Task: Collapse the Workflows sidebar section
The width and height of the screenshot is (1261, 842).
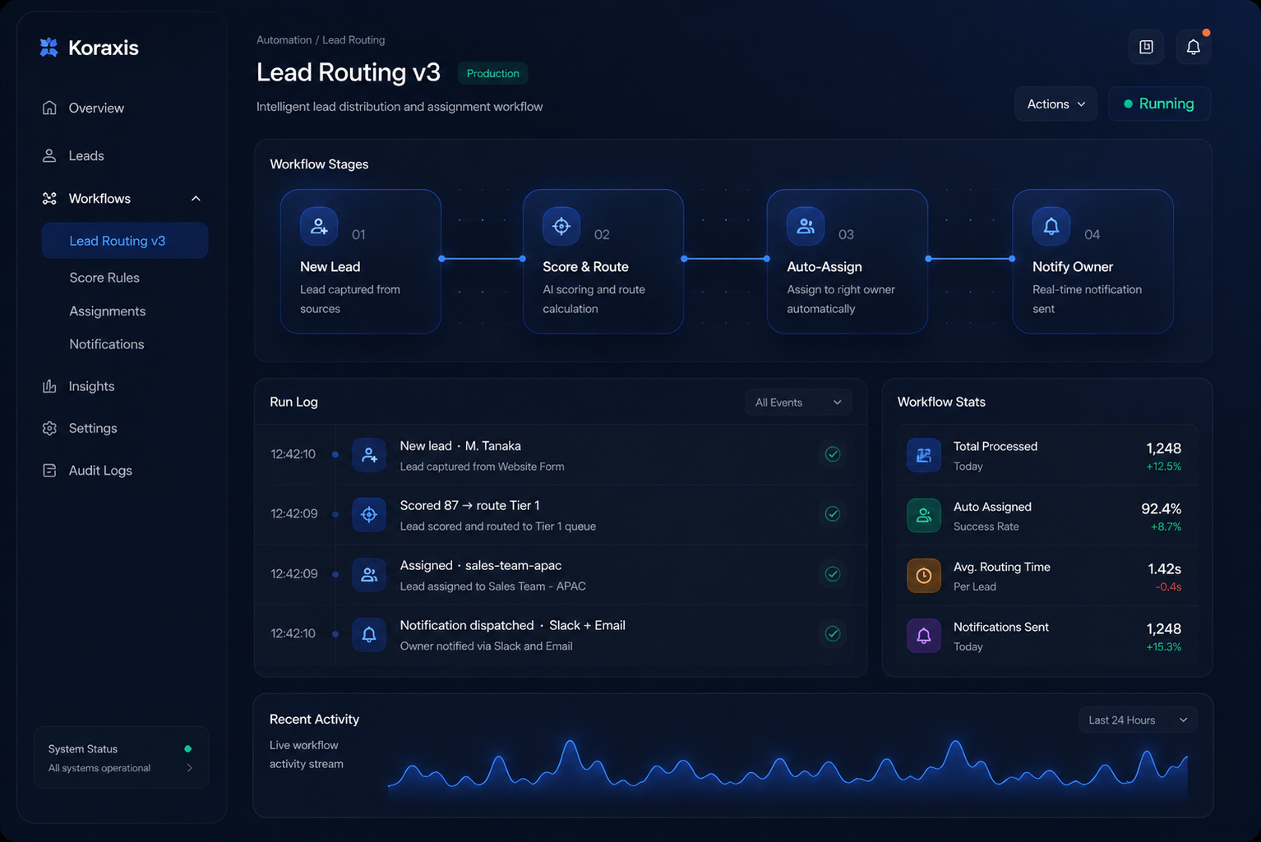Action: click(196, 199)
